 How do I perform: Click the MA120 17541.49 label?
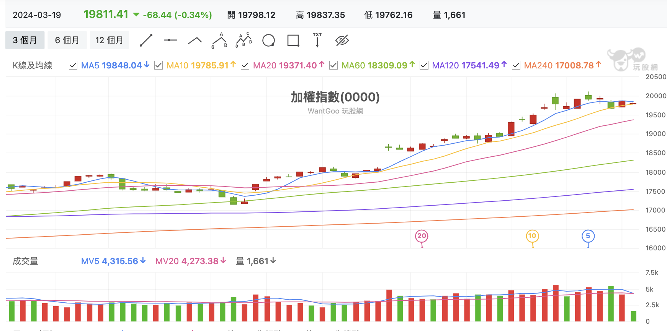pos(469,65)
